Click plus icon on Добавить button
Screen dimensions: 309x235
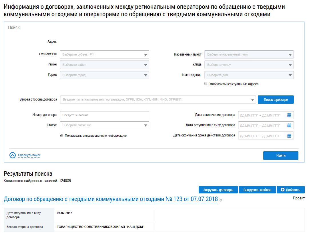click(x=283, y=190)
